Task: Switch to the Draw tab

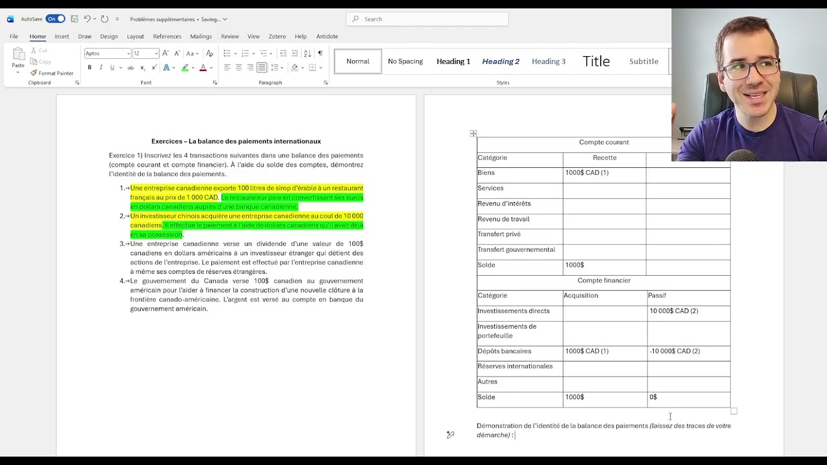Action: pyautogui.click(x=85, y=36)
